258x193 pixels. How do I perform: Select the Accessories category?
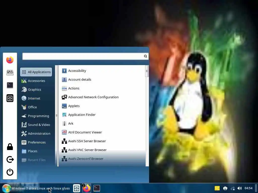click(36, 81)
